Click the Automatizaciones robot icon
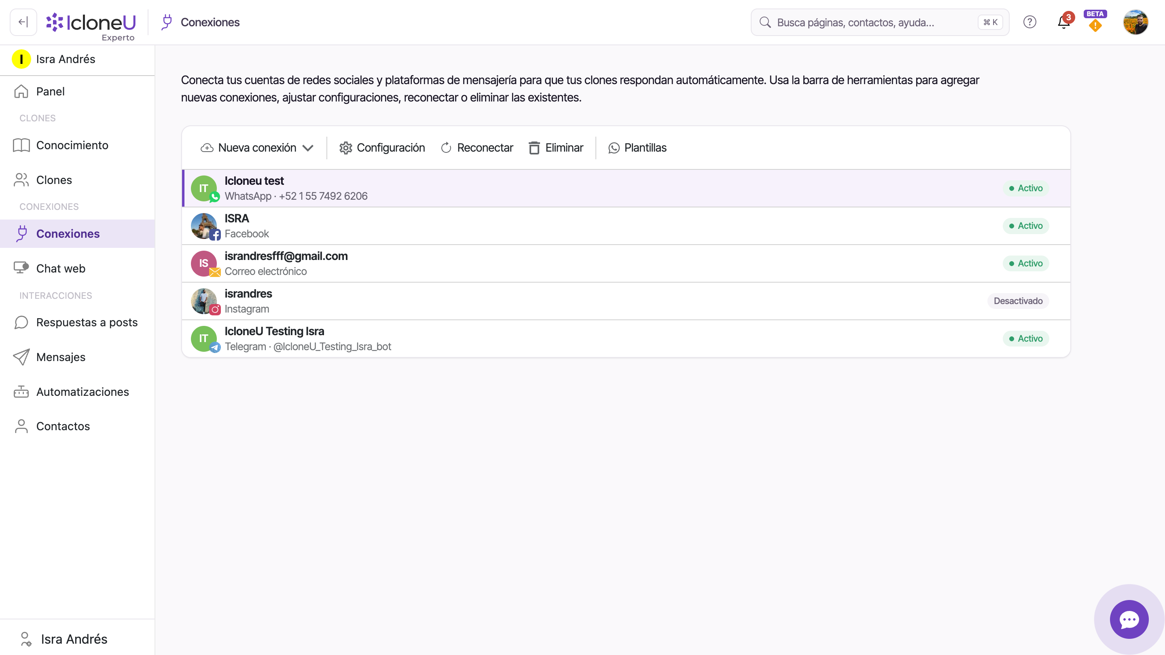The image size is (1165, 655). tap(21, 391)
